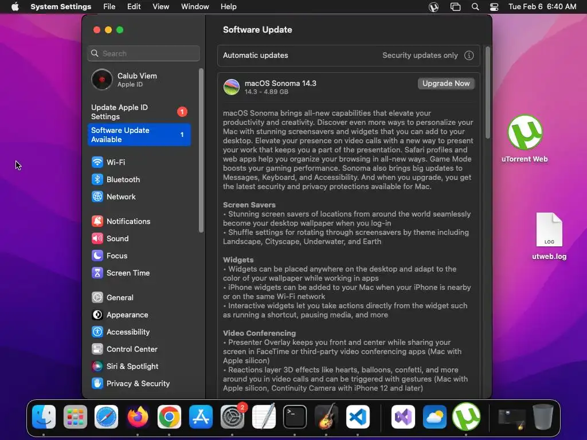Image resolution: width=587 pixels, height=440 pixels.
Task: Open the Apple menu
Action: tap(15, 7)
